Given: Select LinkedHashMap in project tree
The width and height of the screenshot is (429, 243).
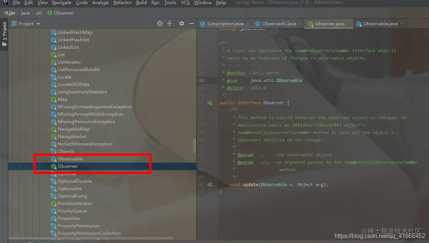Looking at the screenshot, I should click(x=75, y=32).
